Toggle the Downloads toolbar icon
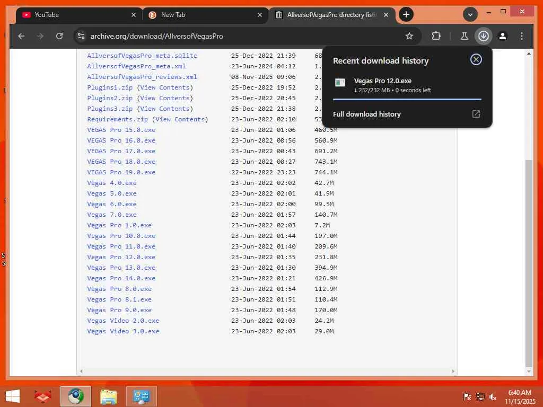The height and width of the screenshot is (407, 543). pyautogui.click(x=484, y=36)
